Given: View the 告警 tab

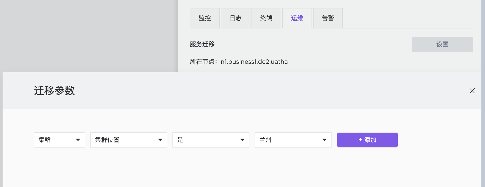Looking at the screenshot, I should coord(328,18).
